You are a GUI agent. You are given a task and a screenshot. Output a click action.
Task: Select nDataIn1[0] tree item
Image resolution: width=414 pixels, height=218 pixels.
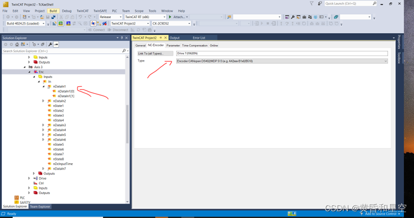point(66,91)
